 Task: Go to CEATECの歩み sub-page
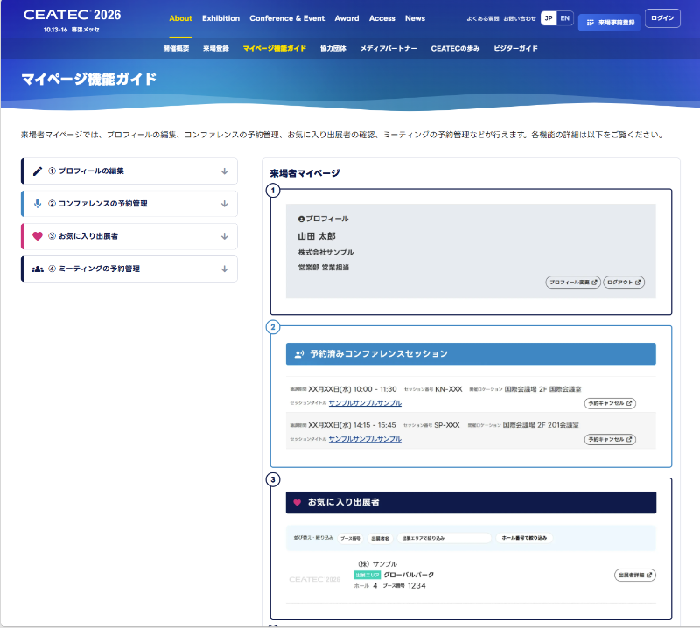coord(455,49)
